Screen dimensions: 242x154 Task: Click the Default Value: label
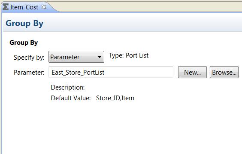click(71, 98)
